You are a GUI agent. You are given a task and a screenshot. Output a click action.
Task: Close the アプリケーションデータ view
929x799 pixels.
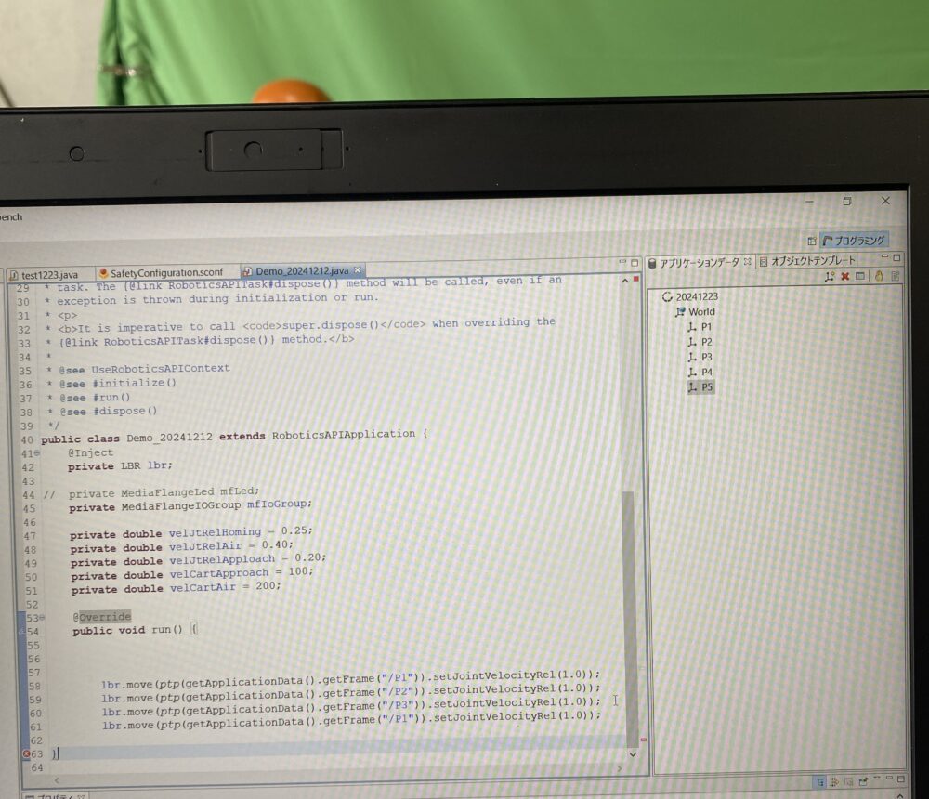[747, 261]
